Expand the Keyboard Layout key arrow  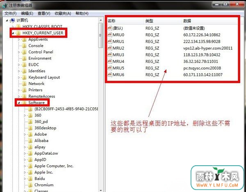pos(19,77)
